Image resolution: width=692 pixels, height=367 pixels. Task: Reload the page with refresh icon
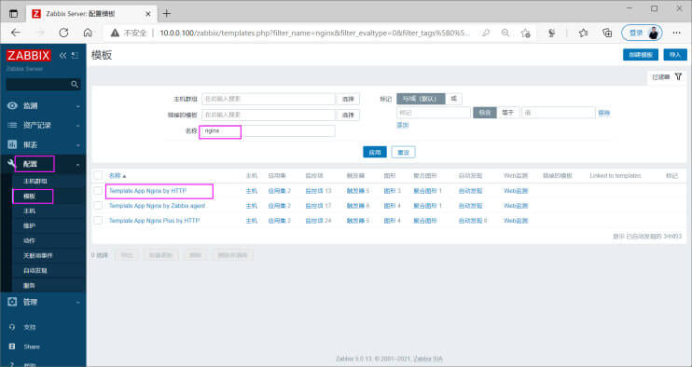coord(63,33)
